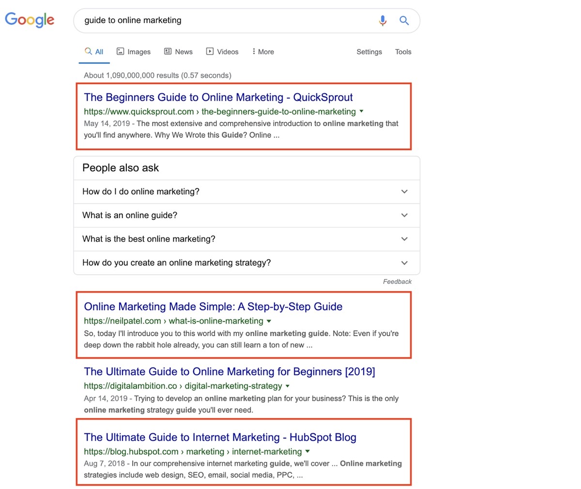Expand 'How do I do online marketing?'

click(246, 192)
